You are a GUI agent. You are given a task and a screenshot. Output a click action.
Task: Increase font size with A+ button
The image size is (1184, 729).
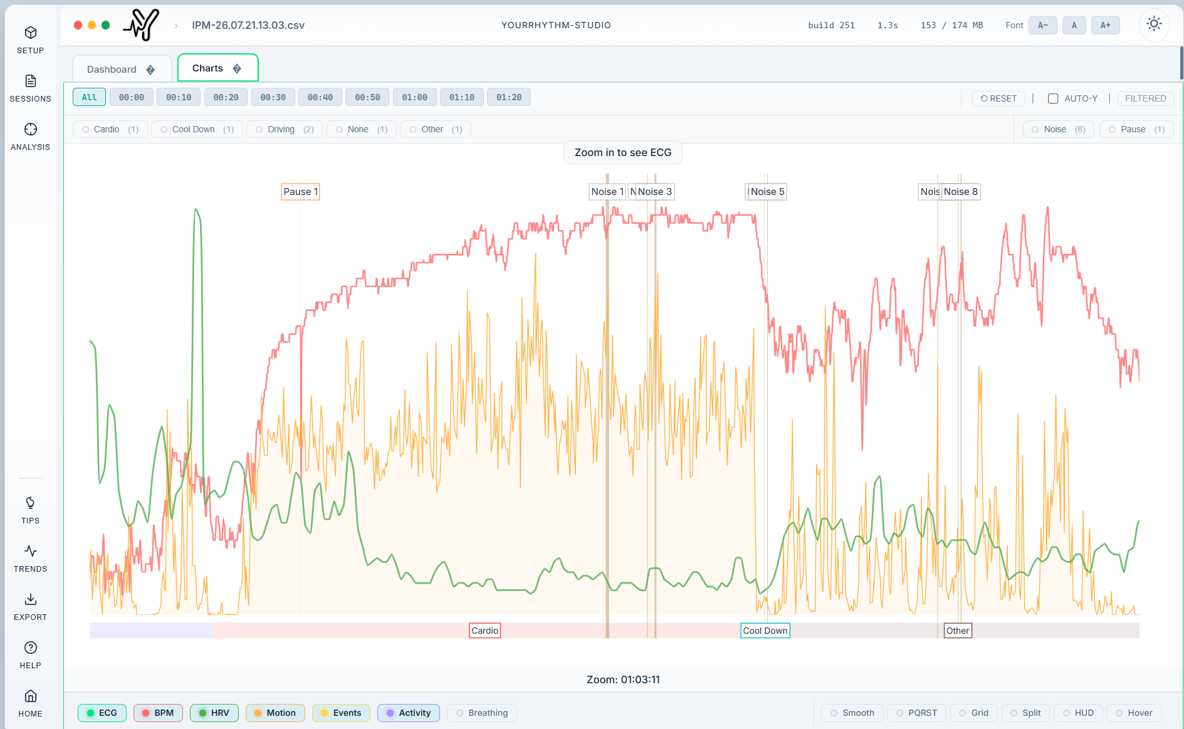coord(1106,25)
